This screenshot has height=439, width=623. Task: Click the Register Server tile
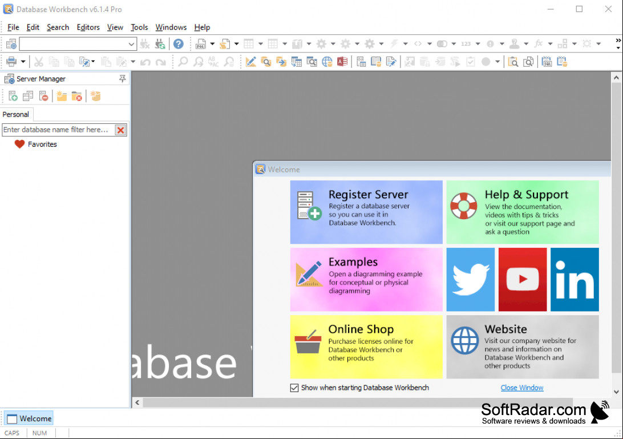[x=366, y=212]
